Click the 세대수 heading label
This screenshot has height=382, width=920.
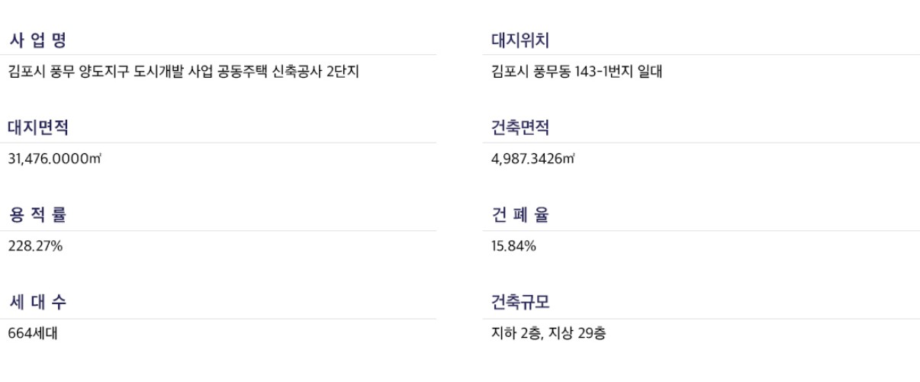click(x=37, y=303)
